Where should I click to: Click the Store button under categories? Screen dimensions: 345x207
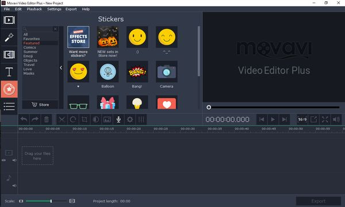pos(40,105)
